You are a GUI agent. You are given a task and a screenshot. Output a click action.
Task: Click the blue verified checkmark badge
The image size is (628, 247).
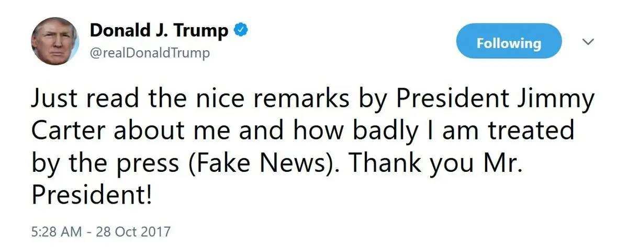241,31
